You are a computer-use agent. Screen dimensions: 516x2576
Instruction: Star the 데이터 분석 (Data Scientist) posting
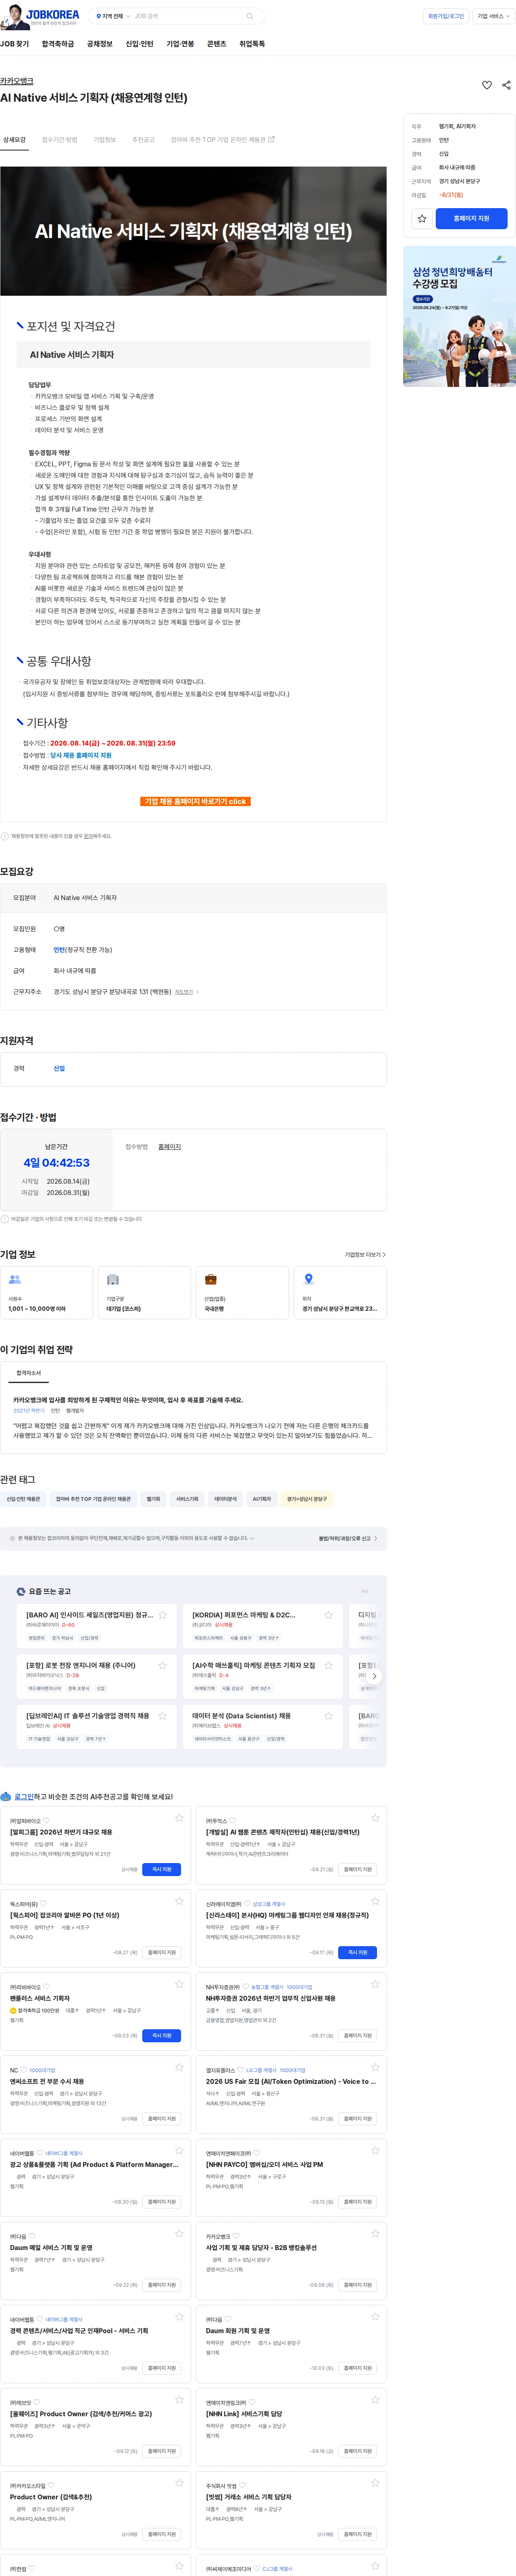tap(328, 1716)
